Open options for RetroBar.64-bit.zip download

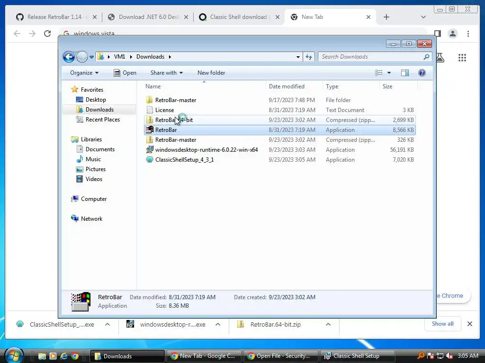[x=328, y=324]
